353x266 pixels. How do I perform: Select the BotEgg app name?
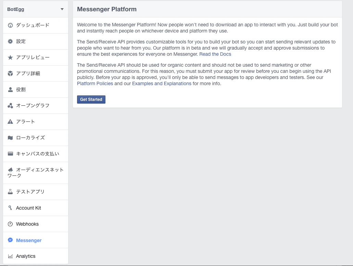point(15,9)
